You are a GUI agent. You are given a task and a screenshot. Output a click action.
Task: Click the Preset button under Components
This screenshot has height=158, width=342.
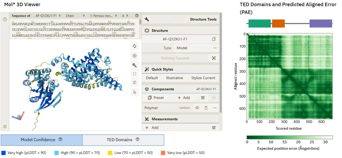click(x=156, y=98)
